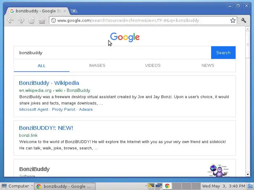Close the bonzibuddy Google Search tab
This screenshot has width=254, height=190.
(65, 11)
